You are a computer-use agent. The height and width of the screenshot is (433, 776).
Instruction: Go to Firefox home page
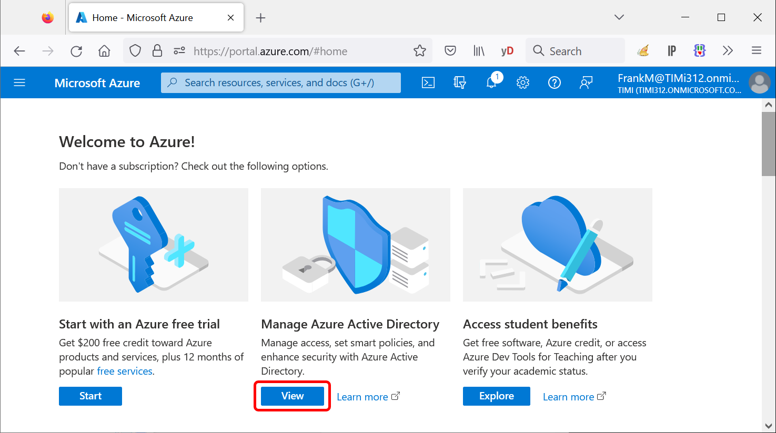point(104,51)
